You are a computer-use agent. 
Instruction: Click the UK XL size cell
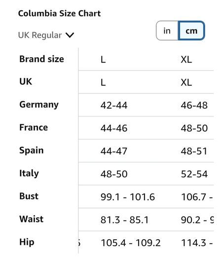(186, 82)
